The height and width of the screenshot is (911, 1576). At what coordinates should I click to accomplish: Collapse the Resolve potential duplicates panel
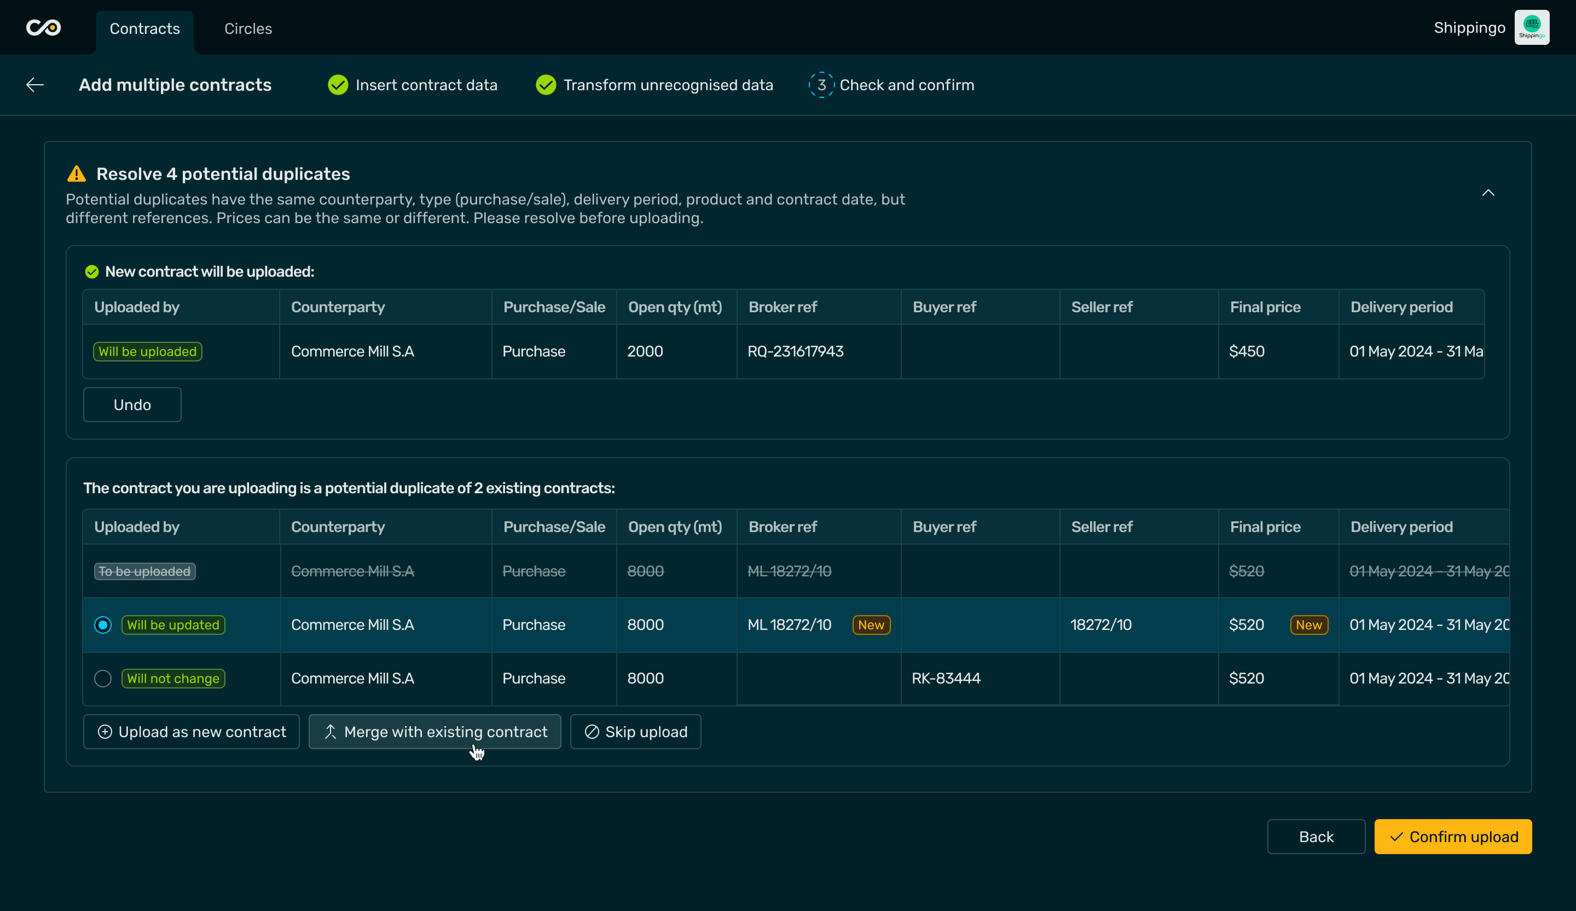[x=1488, y=193]
